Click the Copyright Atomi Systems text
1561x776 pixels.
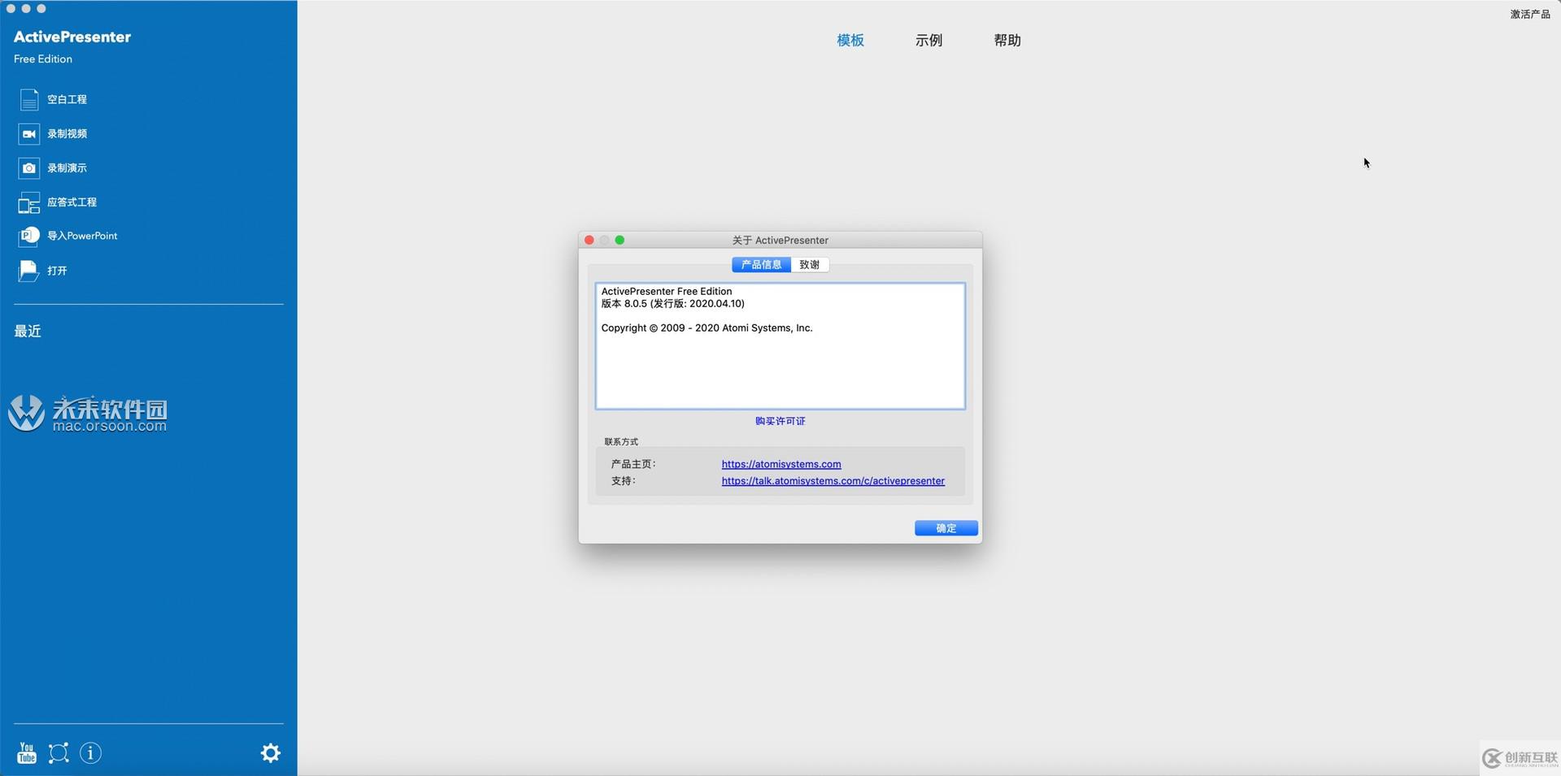pos(707,328)
